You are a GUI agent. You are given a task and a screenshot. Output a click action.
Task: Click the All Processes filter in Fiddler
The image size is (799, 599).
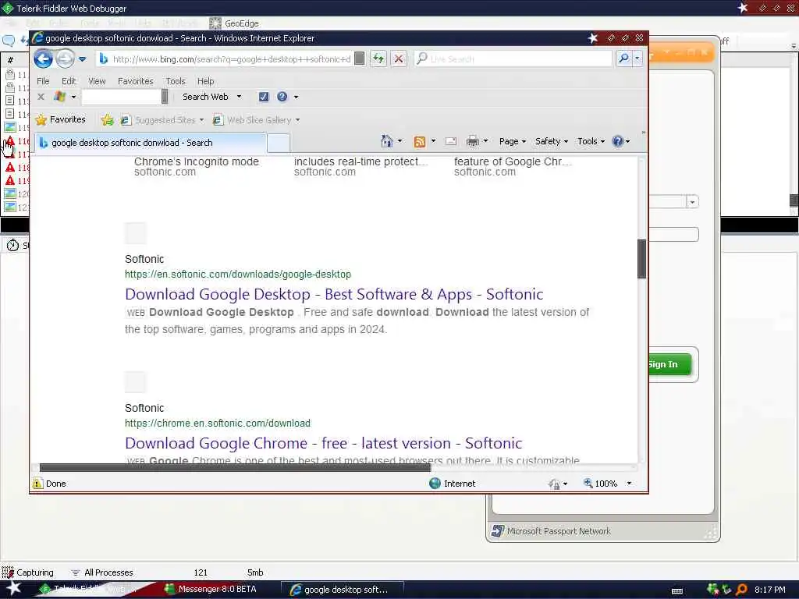click(101, 572)
